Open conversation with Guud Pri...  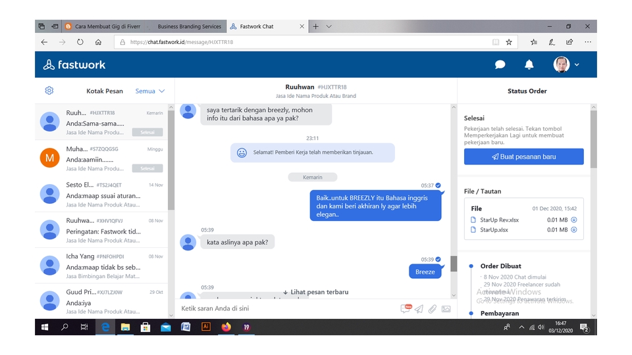pyautogui.click(x=101, y=301)
